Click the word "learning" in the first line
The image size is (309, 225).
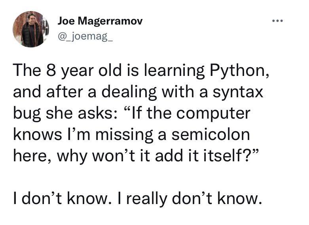pyautogui.click(x=171, y=71)
